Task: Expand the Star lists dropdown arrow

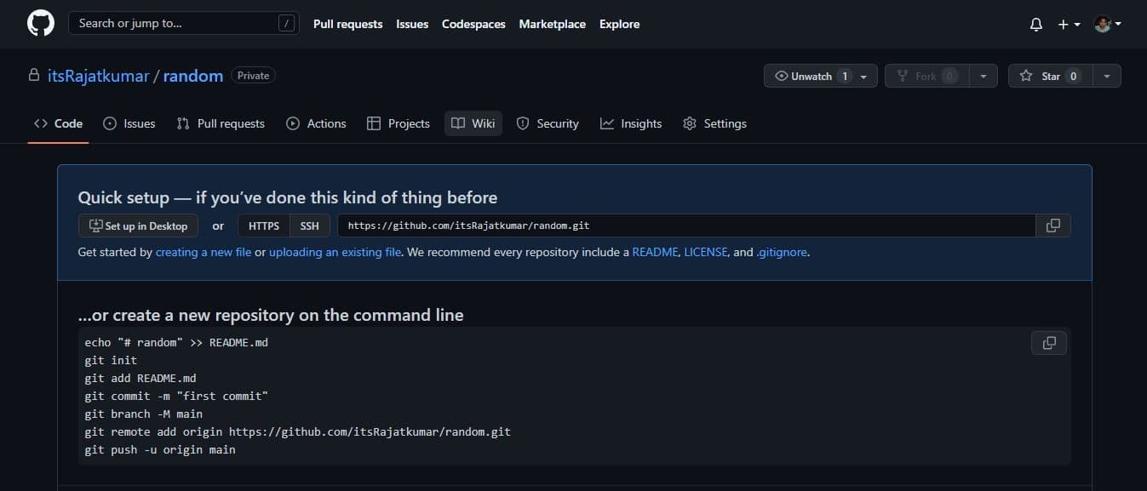Action: point(1107,76)
